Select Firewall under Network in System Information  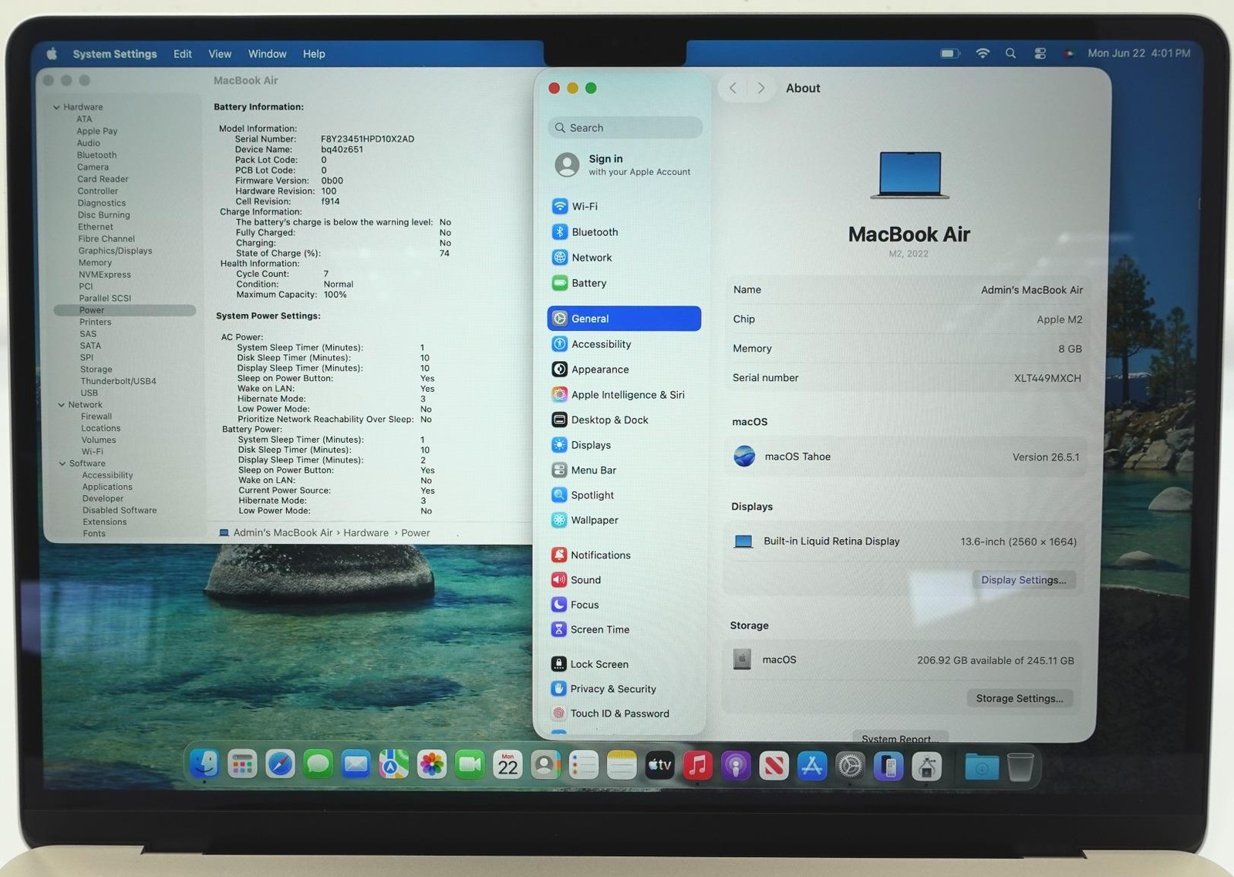click(96, 417)
